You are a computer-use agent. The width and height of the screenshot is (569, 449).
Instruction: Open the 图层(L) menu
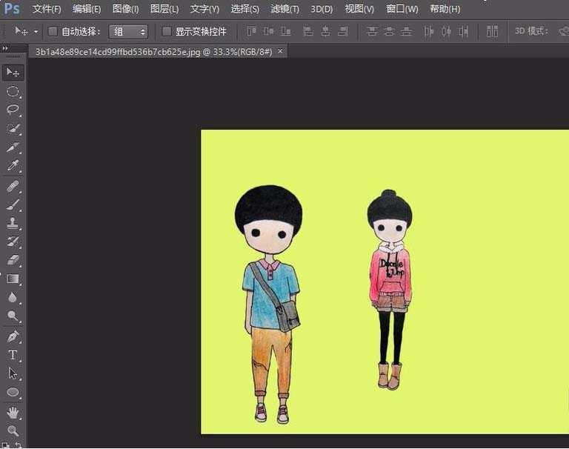coord(164,9)
